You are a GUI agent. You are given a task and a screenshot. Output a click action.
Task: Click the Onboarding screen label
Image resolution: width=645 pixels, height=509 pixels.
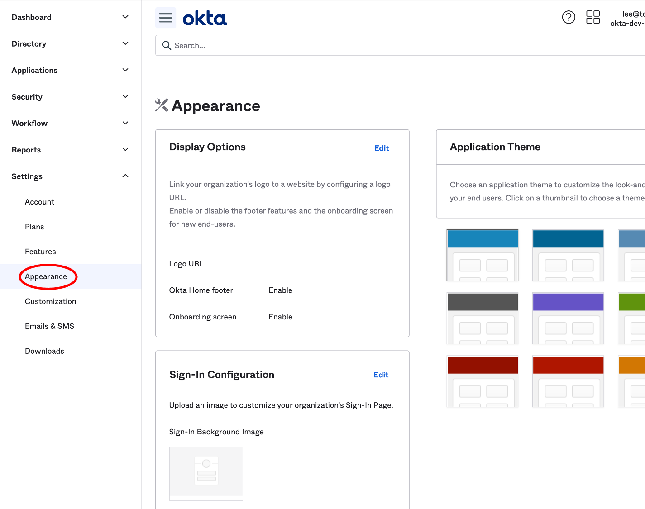click(203, 317)
